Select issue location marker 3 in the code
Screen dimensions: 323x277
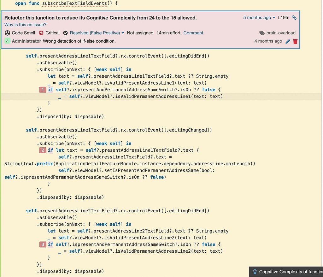click(x=43, y=244)
